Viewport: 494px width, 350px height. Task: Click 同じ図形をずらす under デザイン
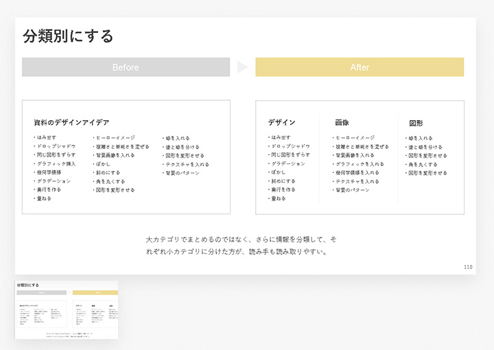coord(291,154)
